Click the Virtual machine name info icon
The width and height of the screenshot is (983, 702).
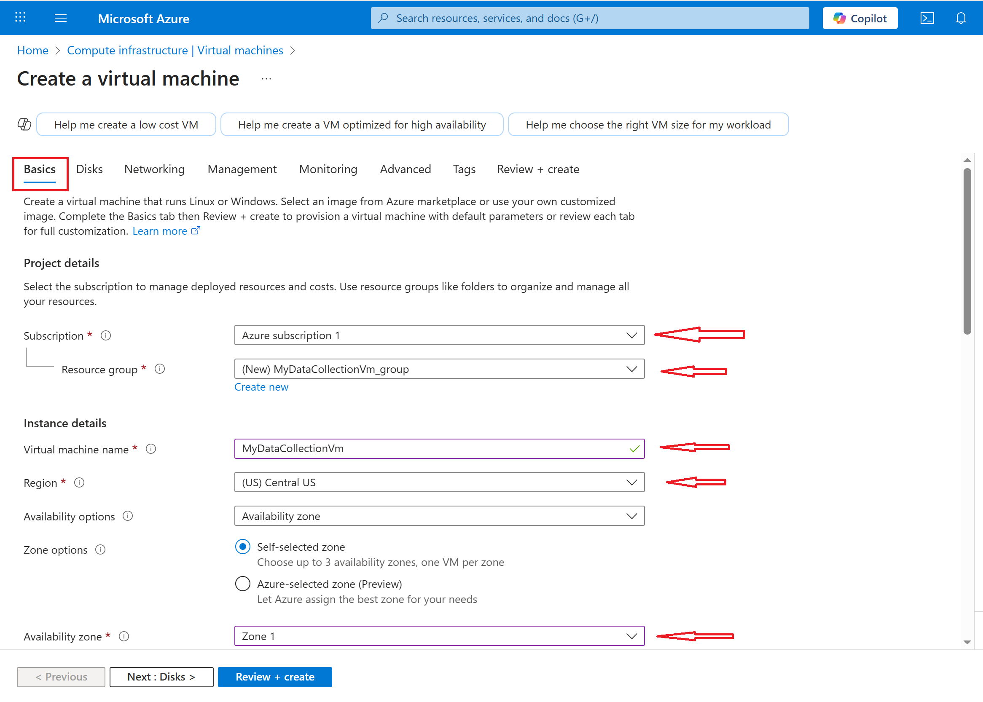pos(151,449)
